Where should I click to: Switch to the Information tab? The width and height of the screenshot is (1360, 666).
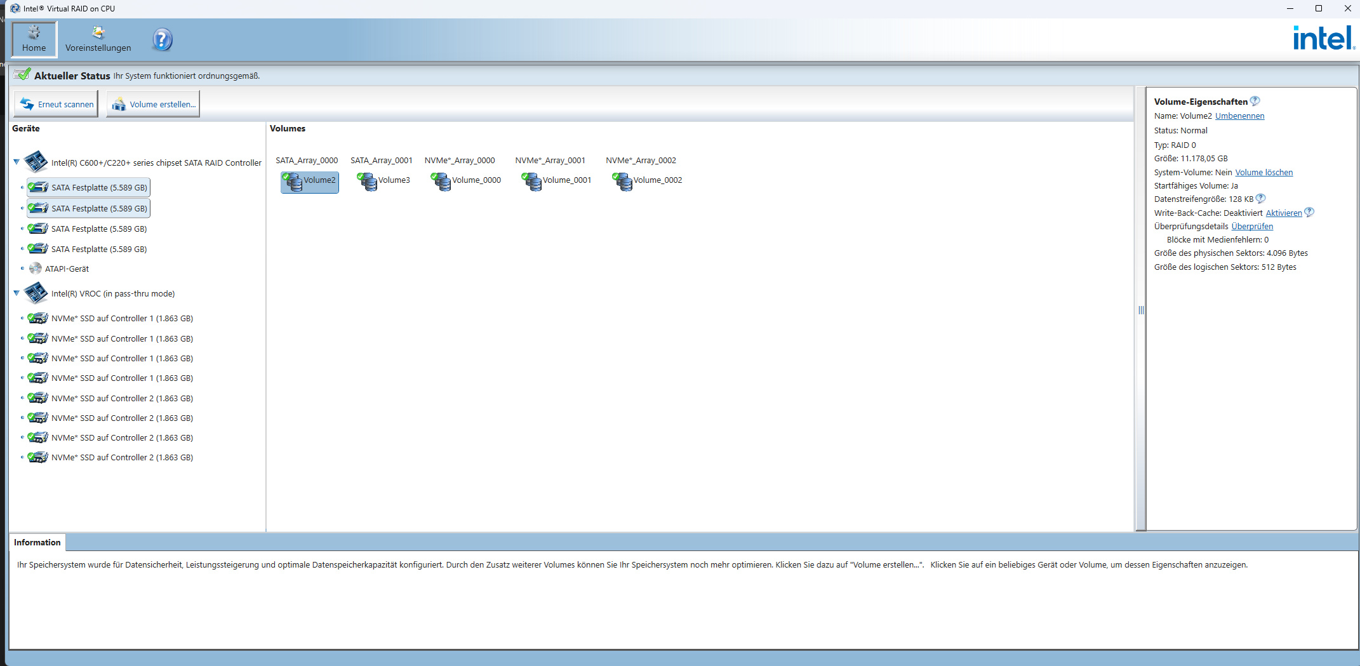click(x=37, y=542)
